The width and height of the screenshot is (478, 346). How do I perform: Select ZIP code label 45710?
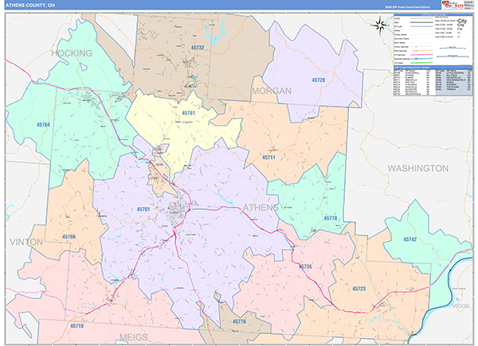(x=76, y=326)
